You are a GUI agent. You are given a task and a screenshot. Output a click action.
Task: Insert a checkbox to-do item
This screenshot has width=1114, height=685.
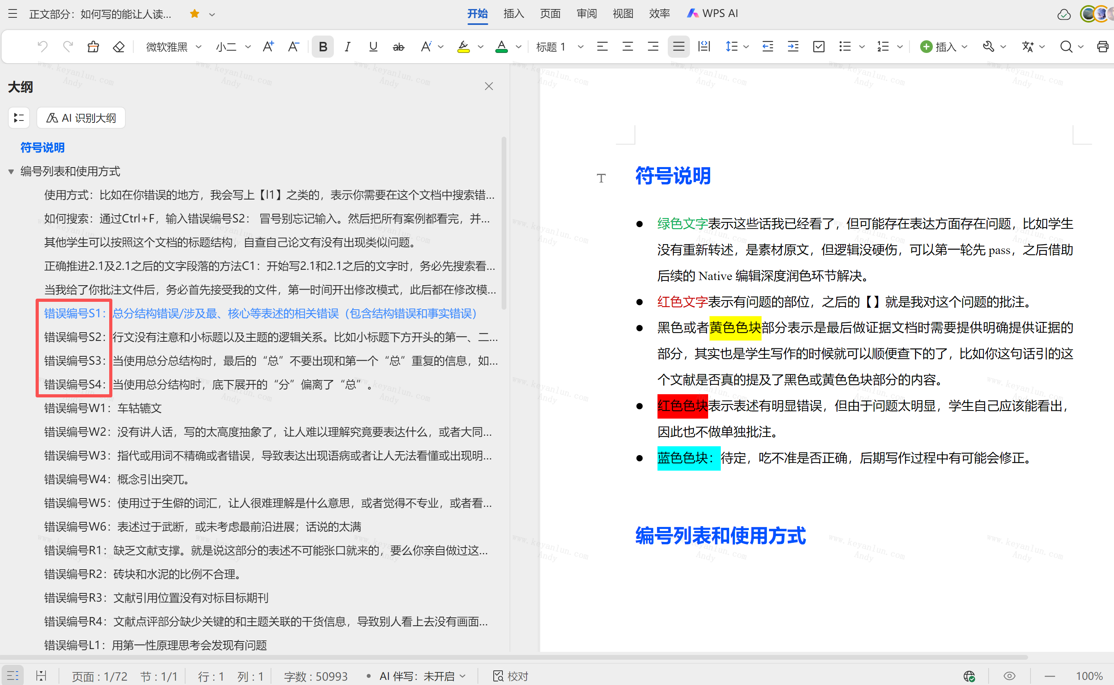pyautogui.click(x=819, y=46)
